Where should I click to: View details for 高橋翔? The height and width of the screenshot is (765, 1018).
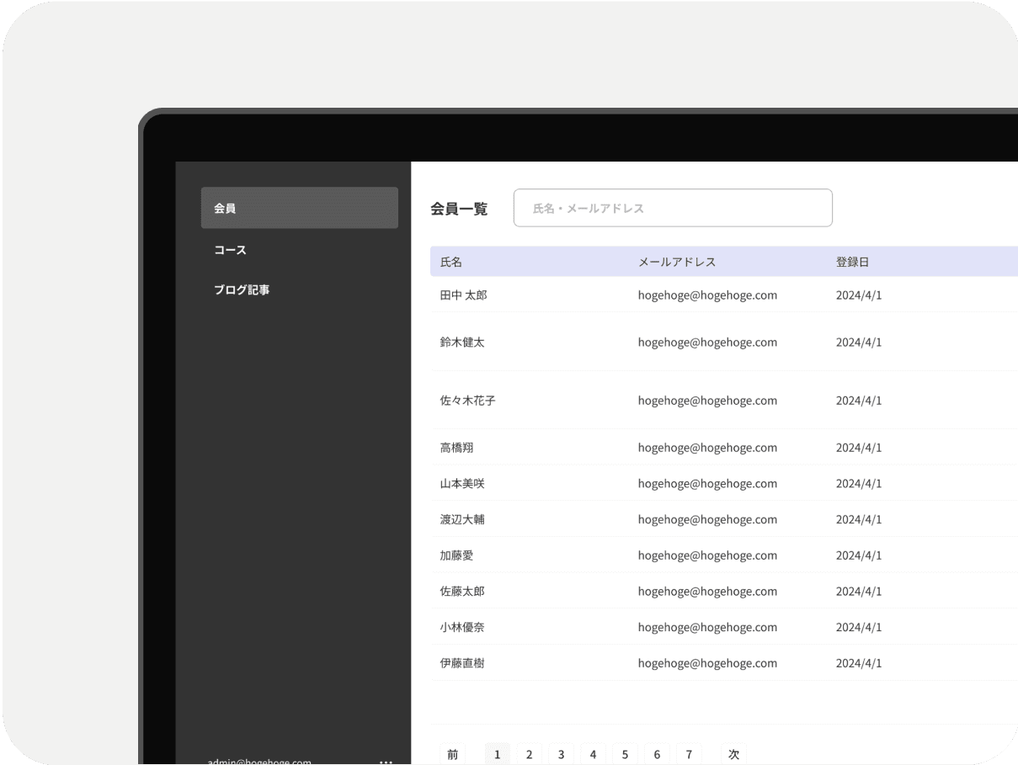(456, 448)
